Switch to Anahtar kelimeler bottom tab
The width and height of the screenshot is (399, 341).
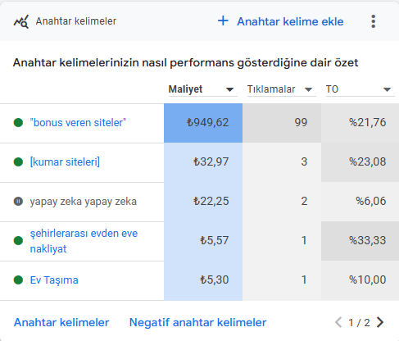[x=61, y=322]
